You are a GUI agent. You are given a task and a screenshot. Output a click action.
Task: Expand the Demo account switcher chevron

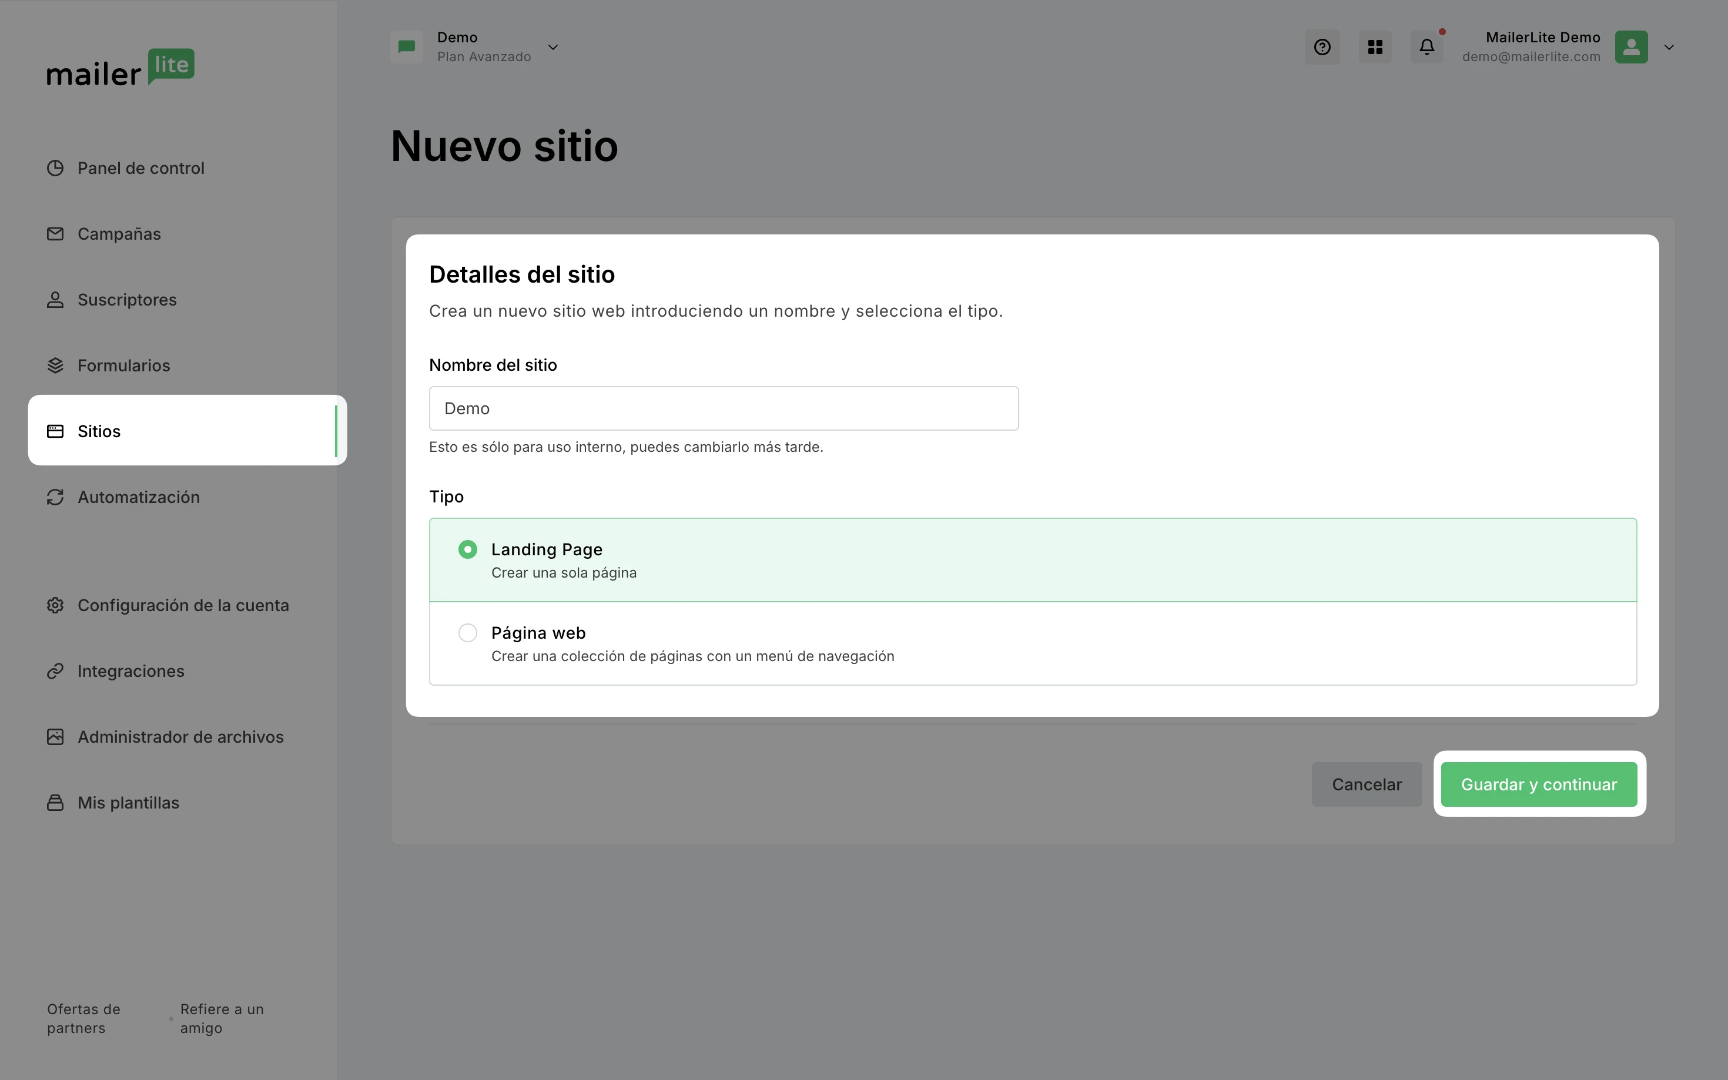click(x=553, y=47)
